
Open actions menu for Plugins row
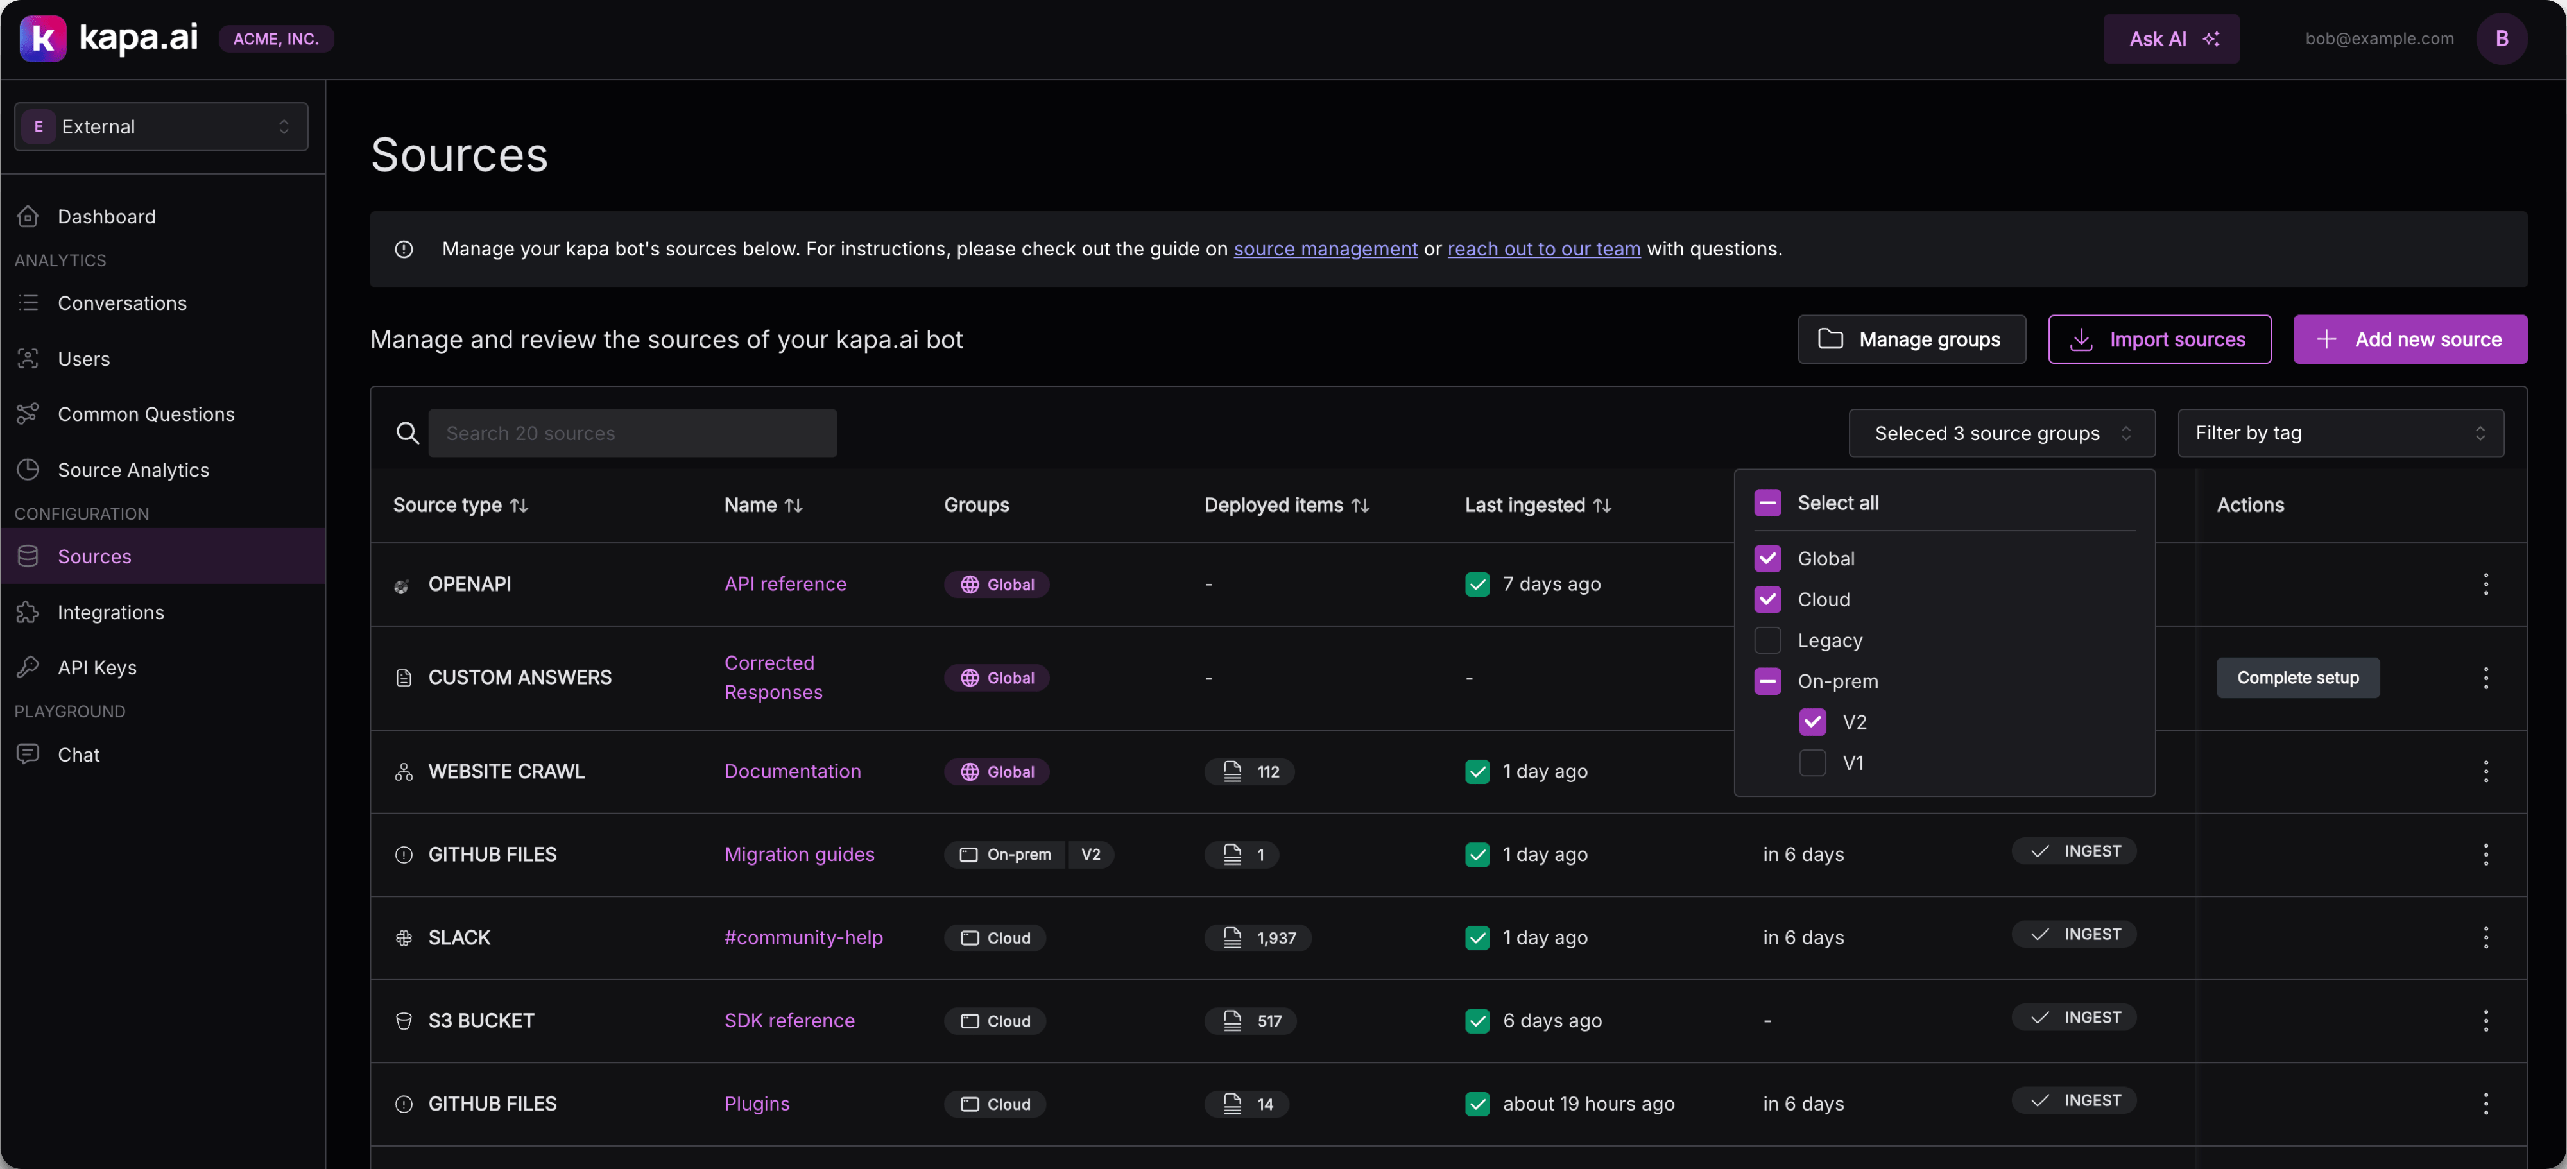[x=2485, y=1103]
